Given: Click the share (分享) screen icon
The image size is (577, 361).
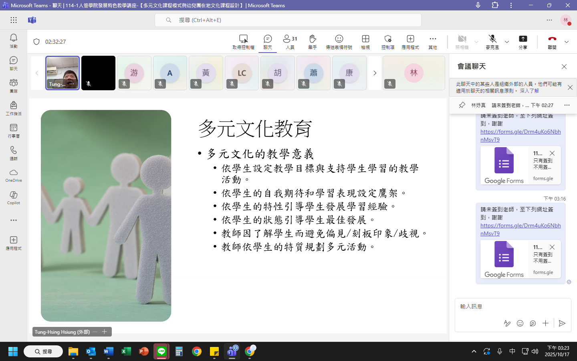Looking at the screenshot, I should [523, 39].
